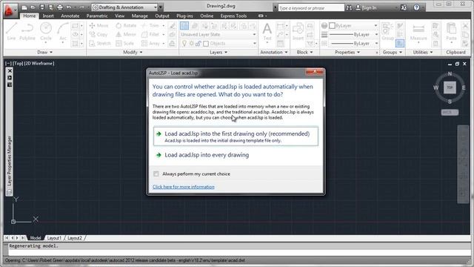This screenshot has height=267, width=474.
Task: Choose Load acad.lsp into the first drawing only
Action: tap(236, 136)
